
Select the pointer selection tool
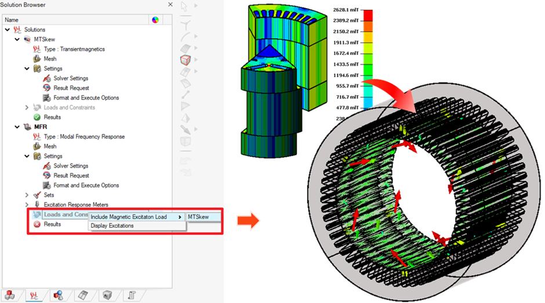click(x=184, y=6)
